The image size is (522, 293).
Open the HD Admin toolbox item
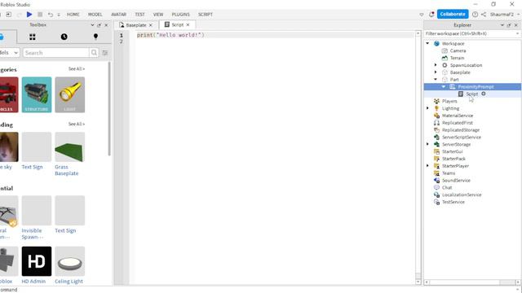pos(37,265)
